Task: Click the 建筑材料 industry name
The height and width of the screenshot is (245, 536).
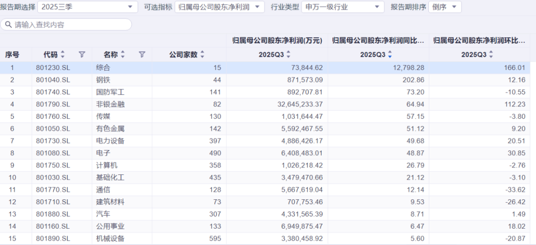Action: [110, 202]
